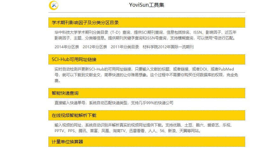Open the 2014年分区表 link

(x=67, y=47)
